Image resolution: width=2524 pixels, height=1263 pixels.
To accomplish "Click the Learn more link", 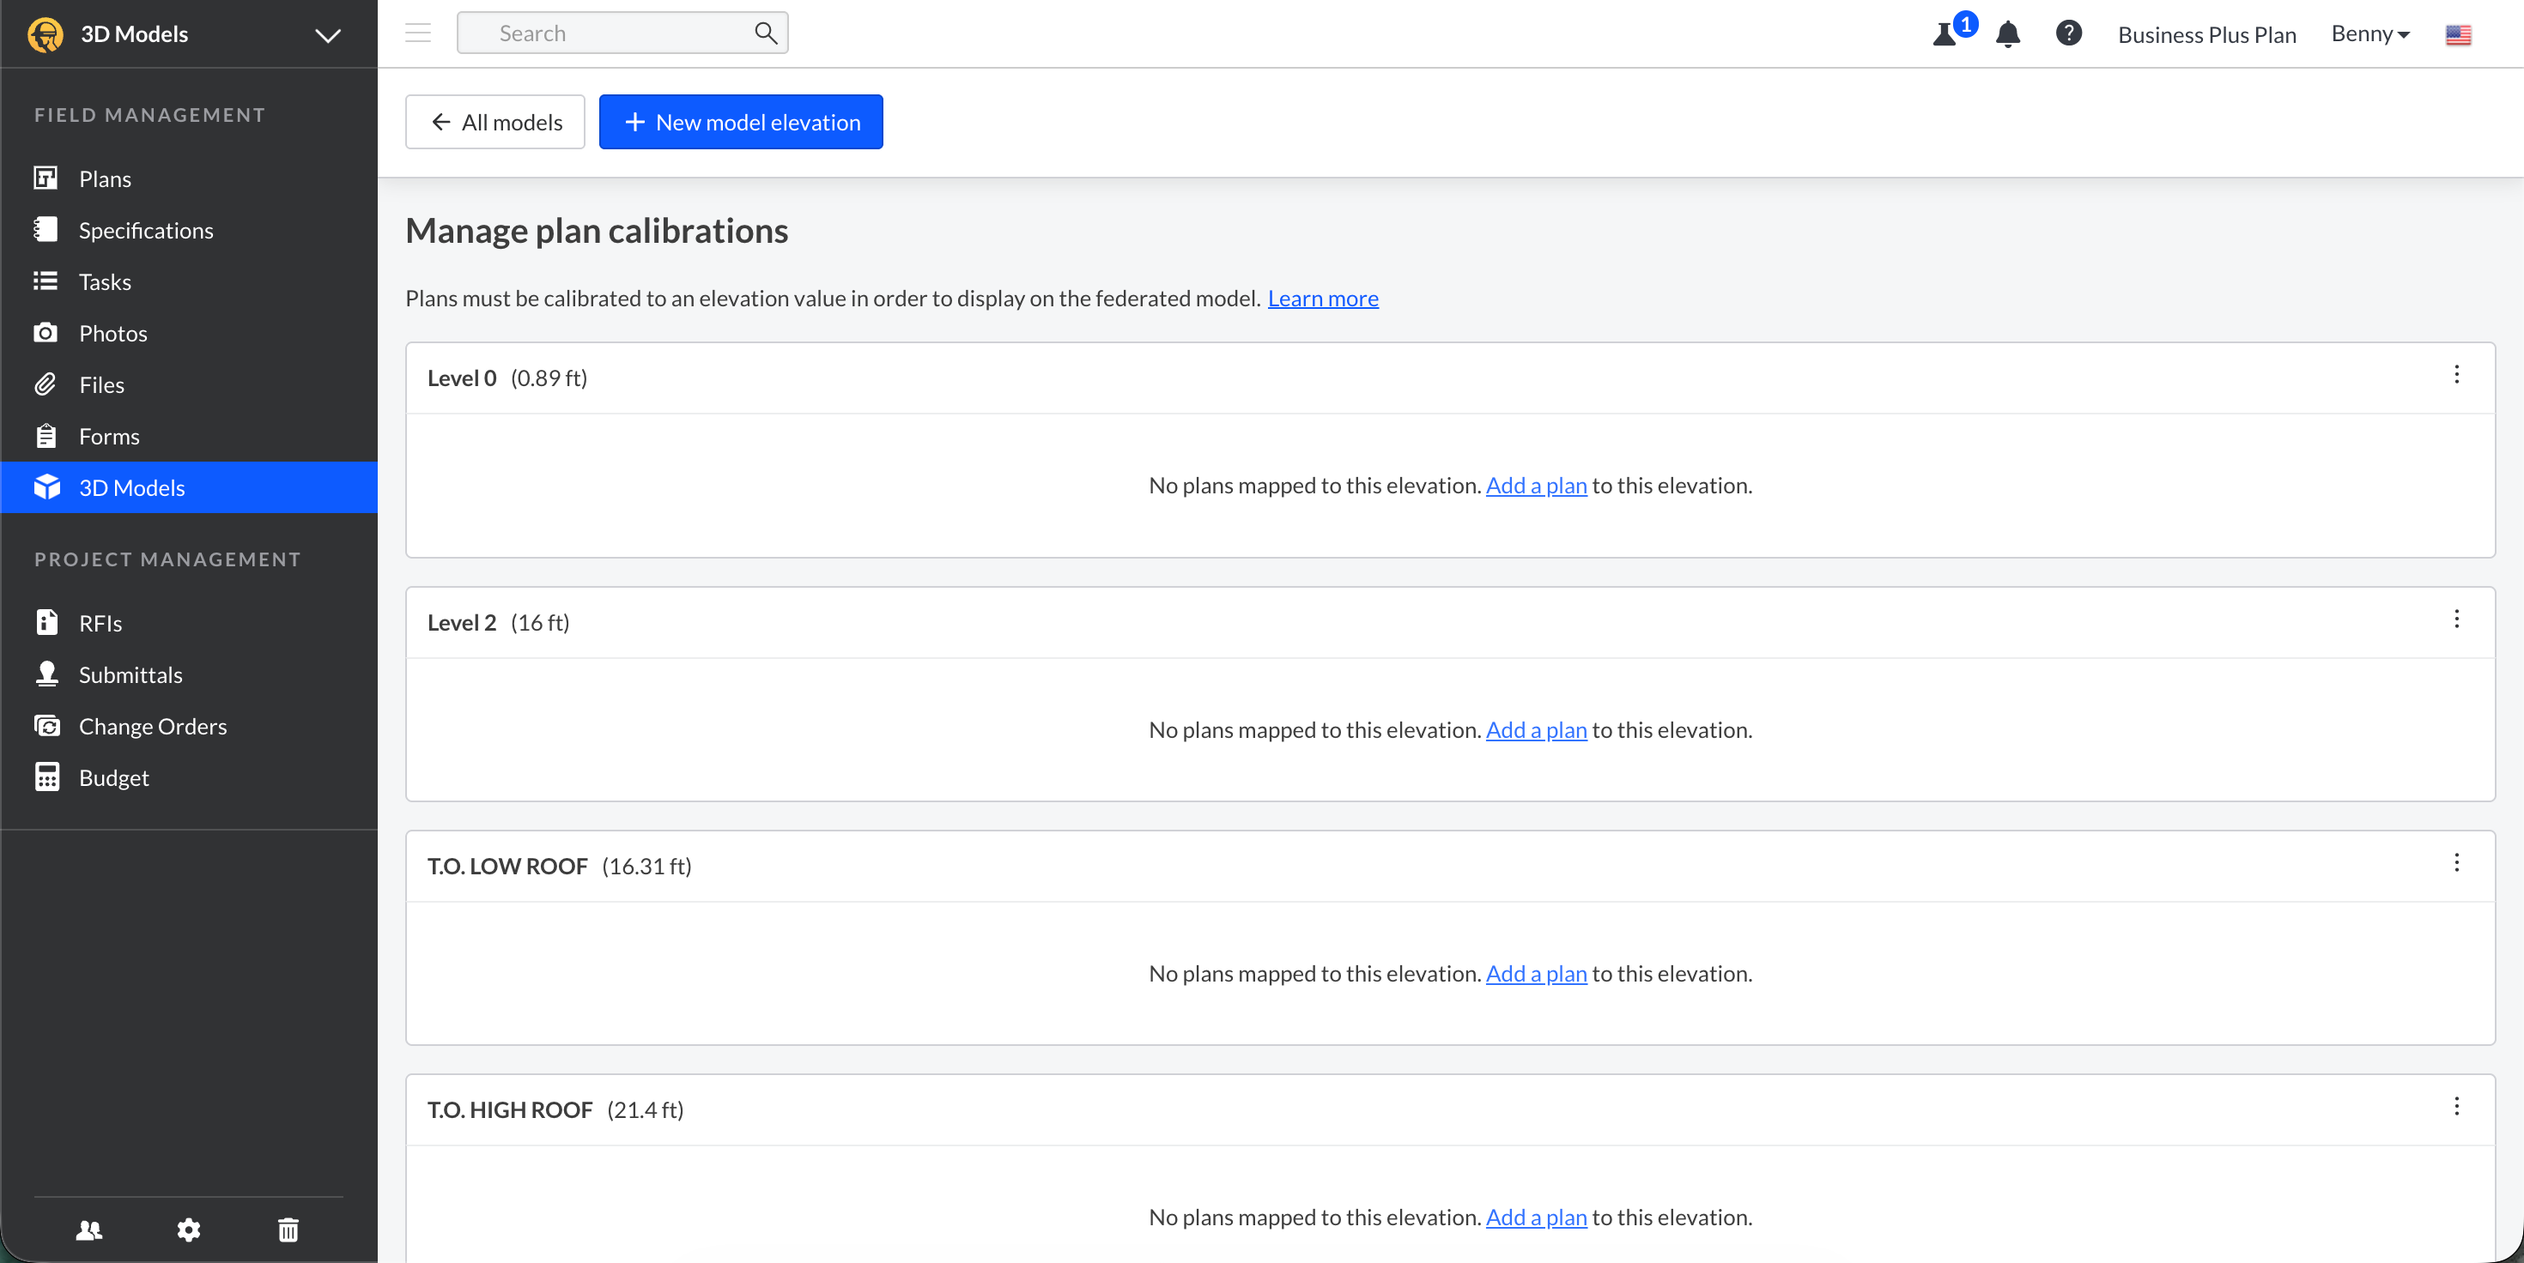I will (x=1323, y=299).
